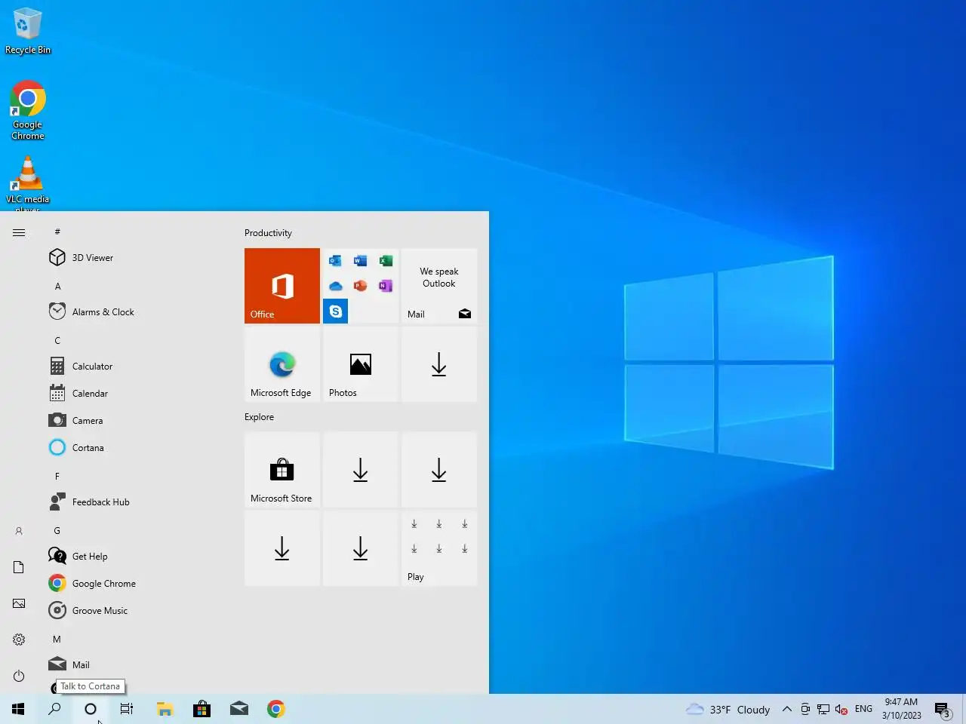Open Microsoft Store from taskbar

tap(202, 709)
